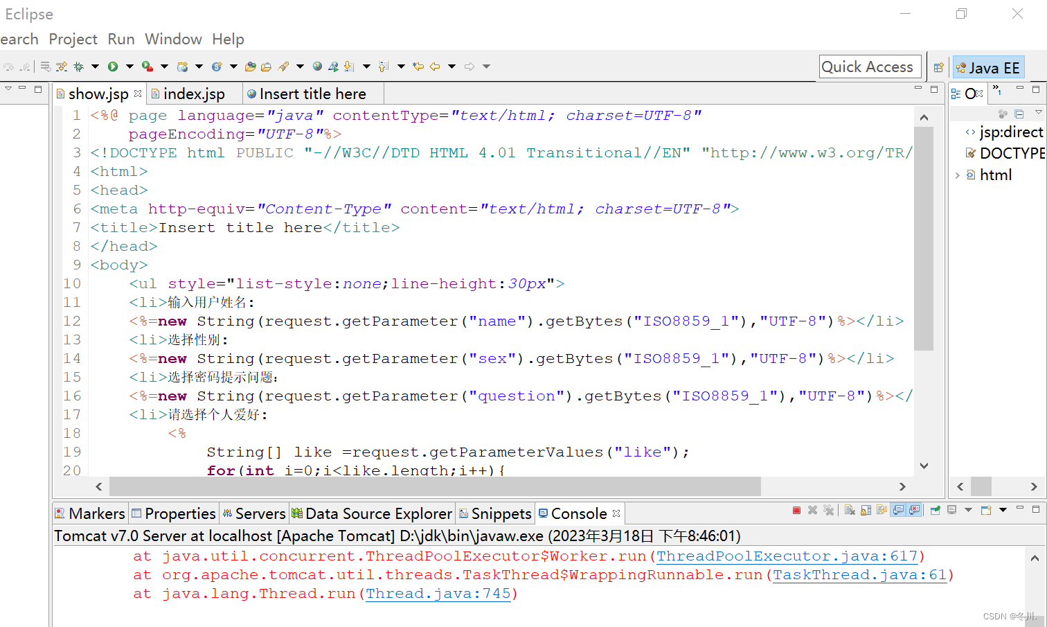Click the Quick Access search field
The image size is (1047, 627).
point(870,67)
